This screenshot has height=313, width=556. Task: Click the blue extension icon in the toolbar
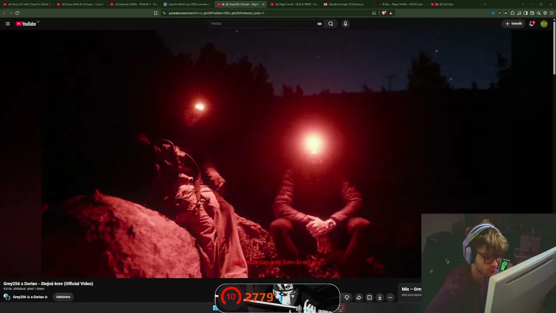point(493,13)
